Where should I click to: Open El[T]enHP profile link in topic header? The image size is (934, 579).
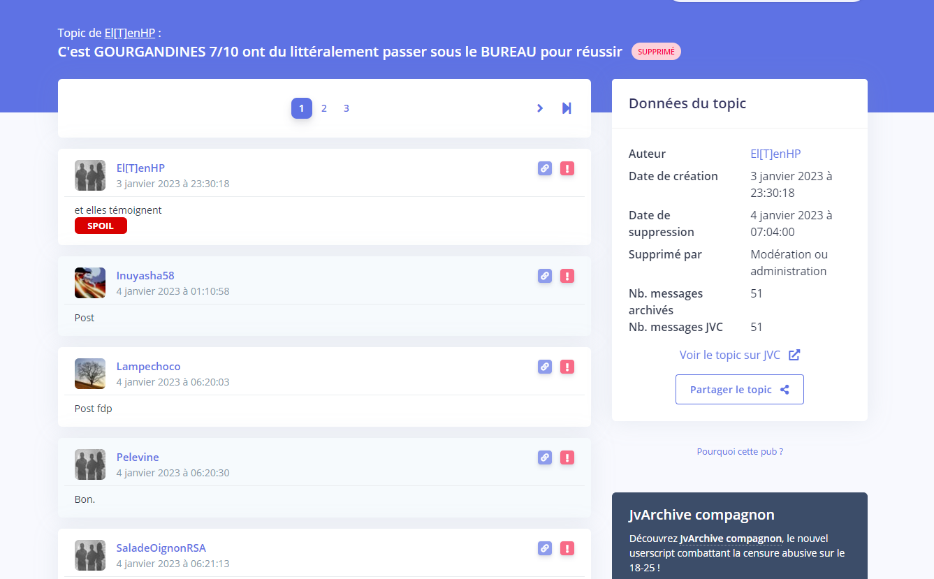(130, 33)
